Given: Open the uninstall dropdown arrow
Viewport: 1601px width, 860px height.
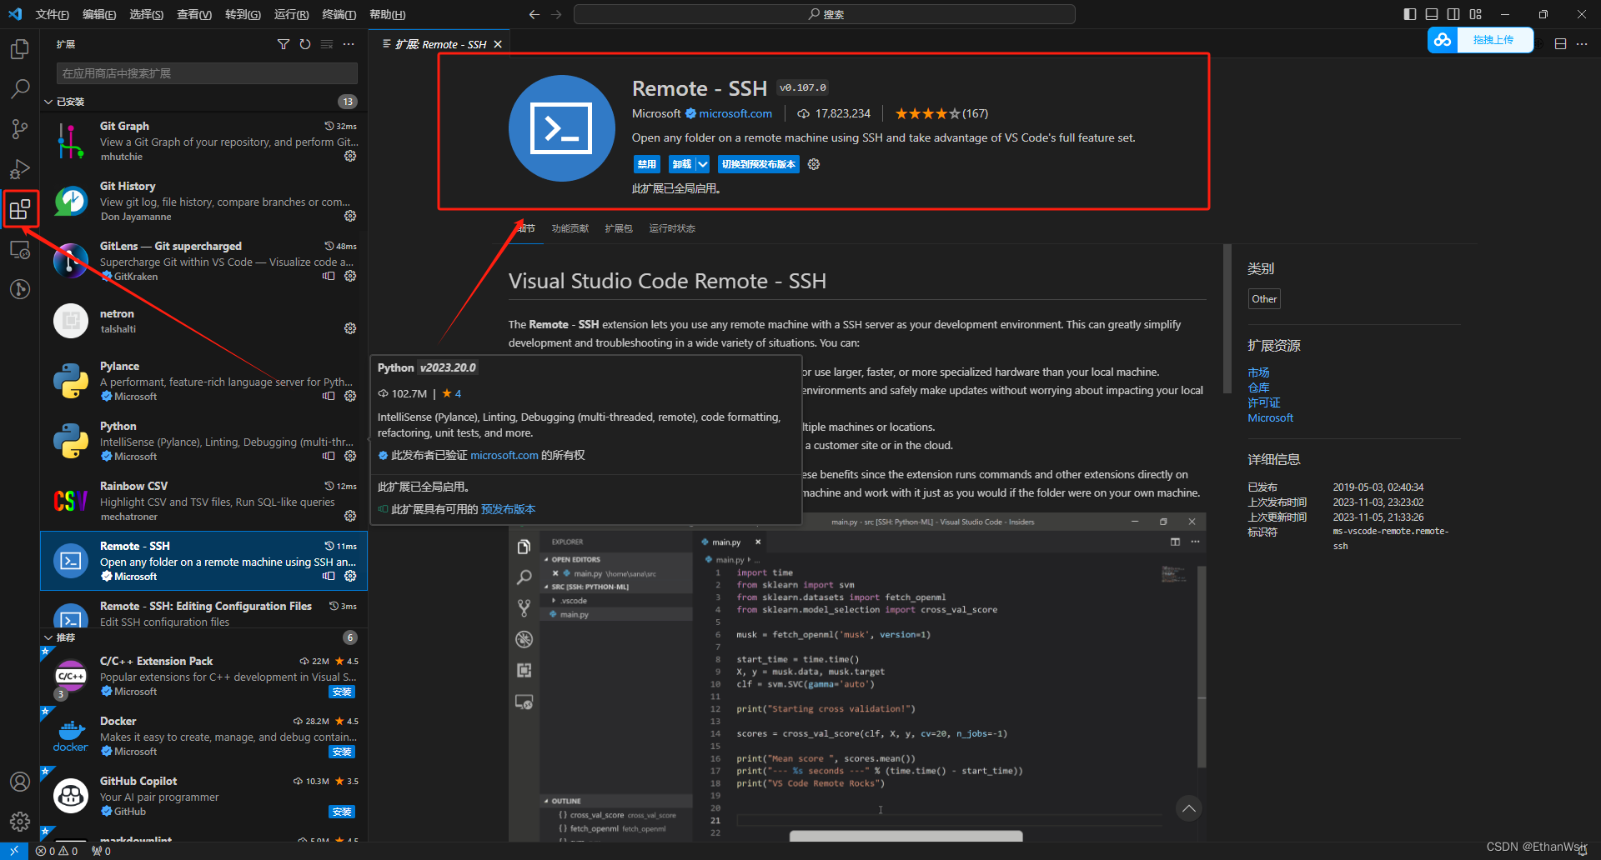Looking at the screenshot, I should 703,164.
